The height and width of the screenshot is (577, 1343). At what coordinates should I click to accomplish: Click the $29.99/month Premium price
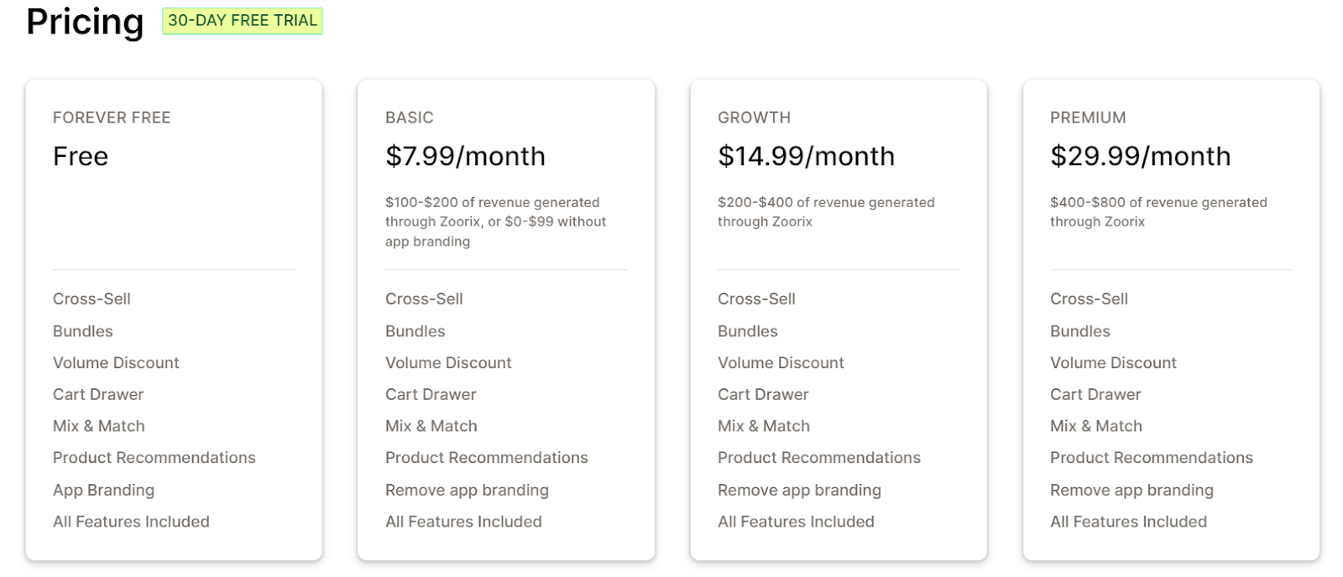[1140, 156]
